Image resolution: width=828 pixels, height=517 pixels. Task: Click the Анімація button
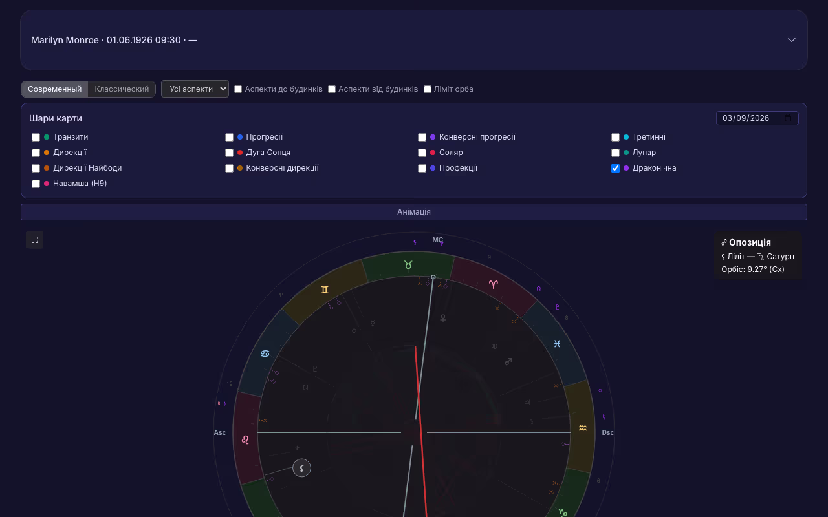414,212
